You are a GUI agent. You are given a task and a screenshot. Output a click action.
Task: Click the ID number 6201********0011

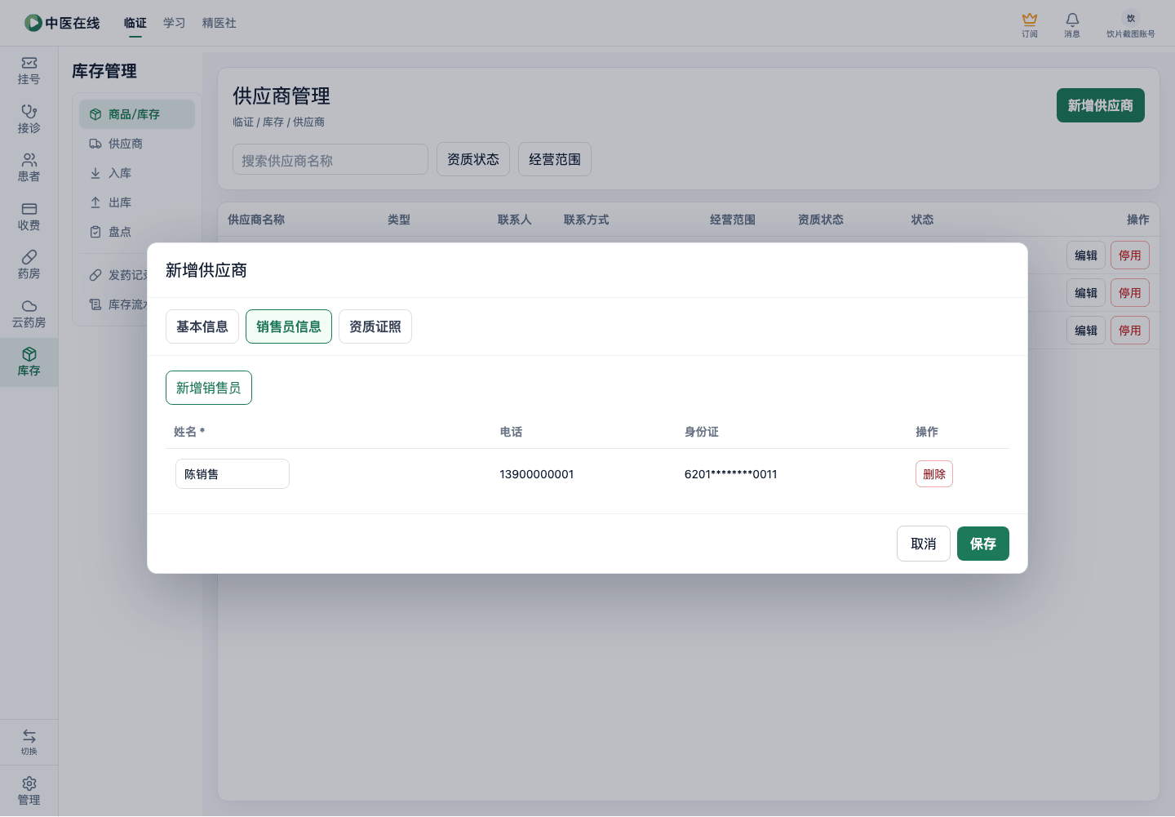coord(731,474)
